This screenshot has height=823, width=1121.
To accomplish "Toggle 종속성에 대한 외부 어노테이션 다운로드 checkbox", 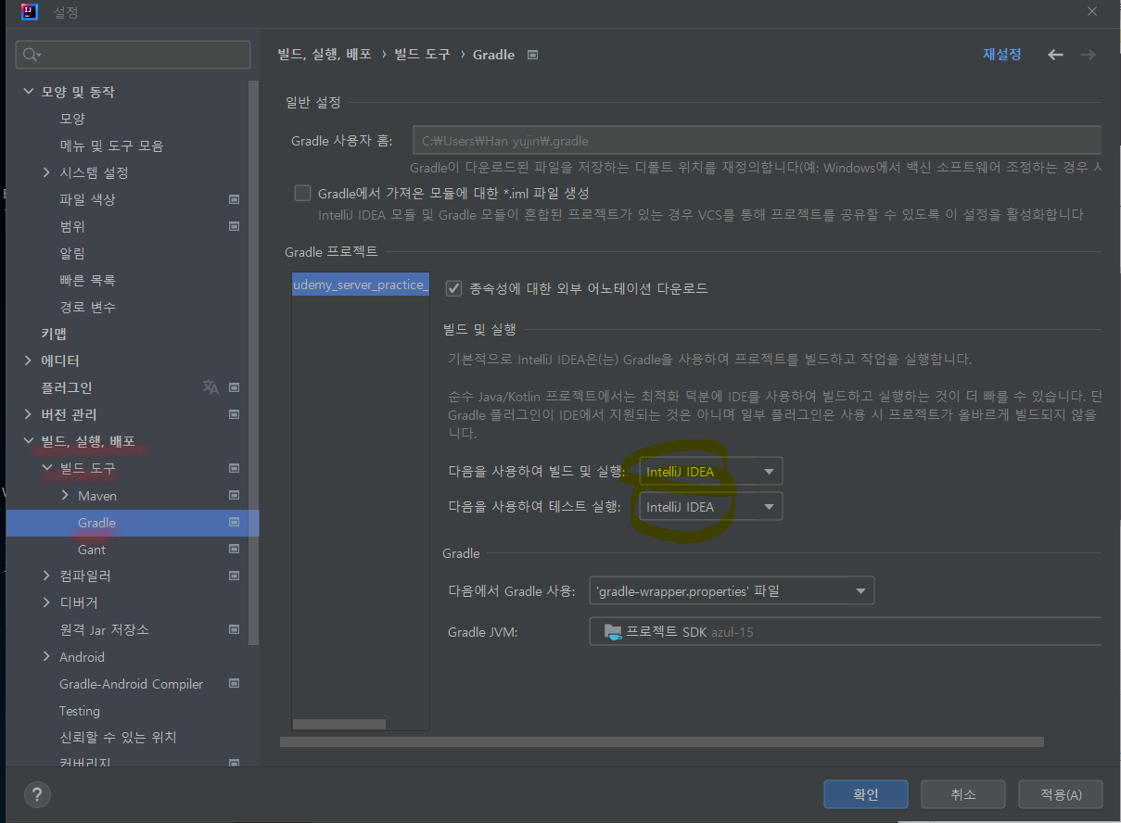I will tap(453, 288).
